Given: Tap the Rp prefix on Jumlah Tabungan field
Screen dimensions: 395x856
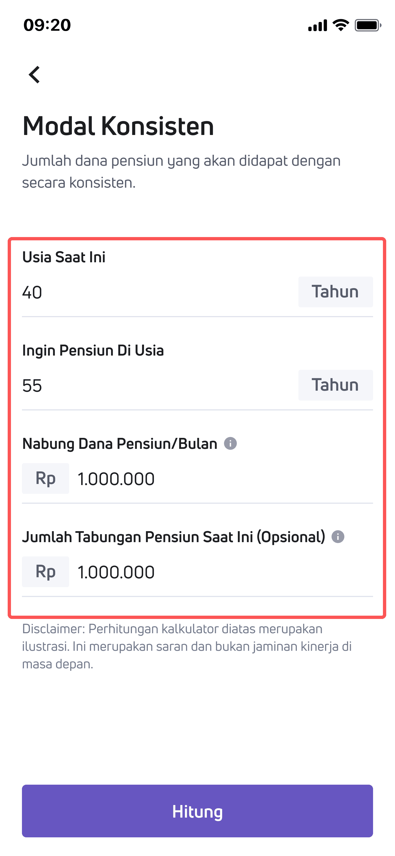Looking at the screenshot, I should click(x=45, y=572).
